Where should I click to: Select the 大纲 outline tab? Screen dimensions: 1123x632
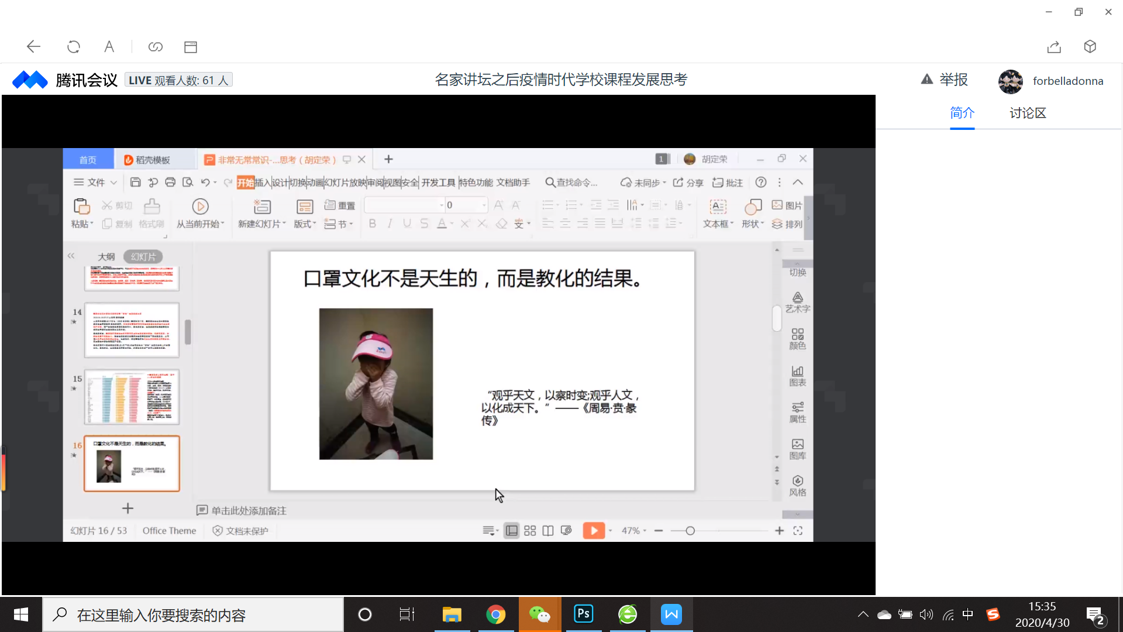[106, 257]
